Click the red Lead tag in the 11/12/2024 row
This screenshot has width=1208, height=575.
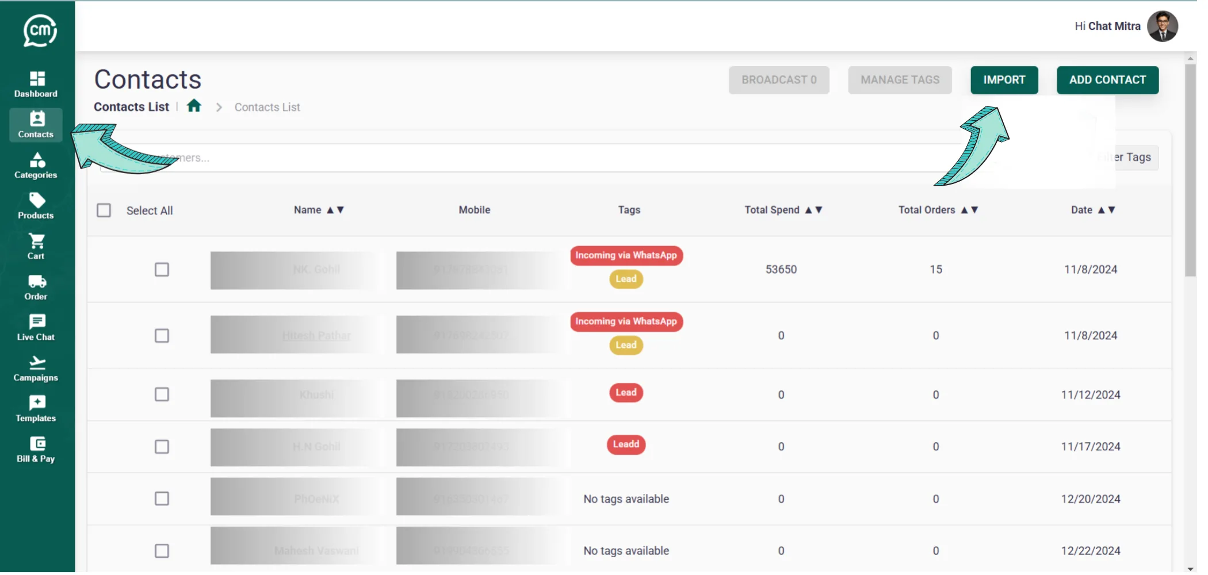tap(626, 393)
